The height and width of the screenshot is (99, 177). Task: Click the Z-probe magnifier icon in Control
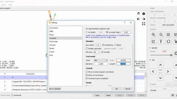pyautogui.click(x=161, y=34)
